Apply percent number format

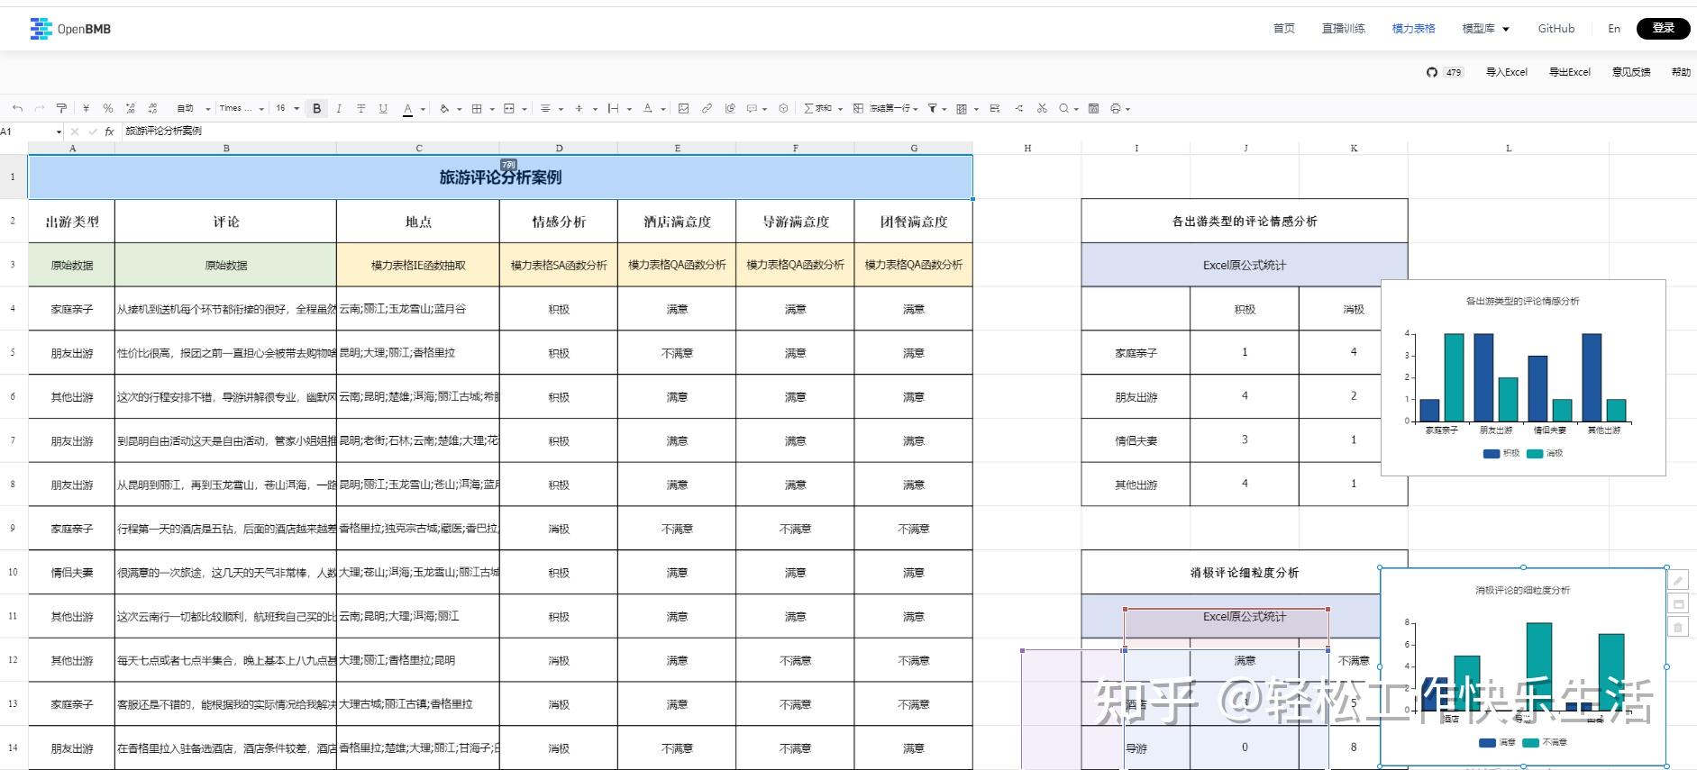[x=108, y=108]
